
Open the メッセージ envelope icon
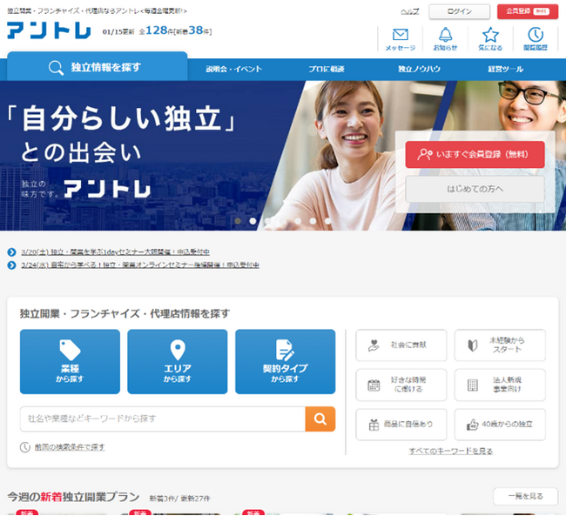[x=400, y=37]
